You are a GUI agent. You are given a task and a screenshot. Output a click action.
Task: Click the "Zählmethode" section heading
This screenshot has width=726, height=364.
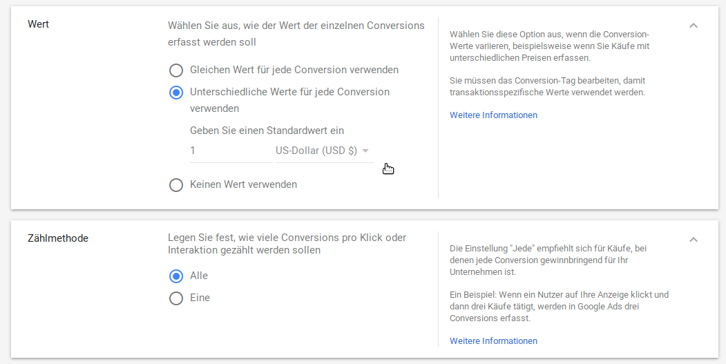tap(58, 239)
